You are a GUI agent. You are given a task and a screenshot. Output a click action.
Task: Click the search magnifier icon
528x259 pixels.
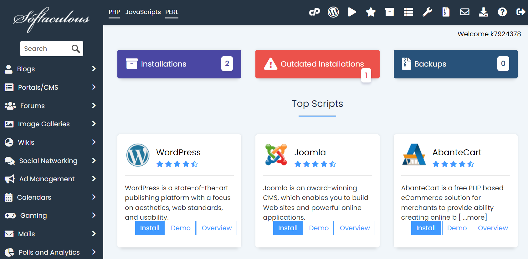pyautogui.click(x=76, y=49)
